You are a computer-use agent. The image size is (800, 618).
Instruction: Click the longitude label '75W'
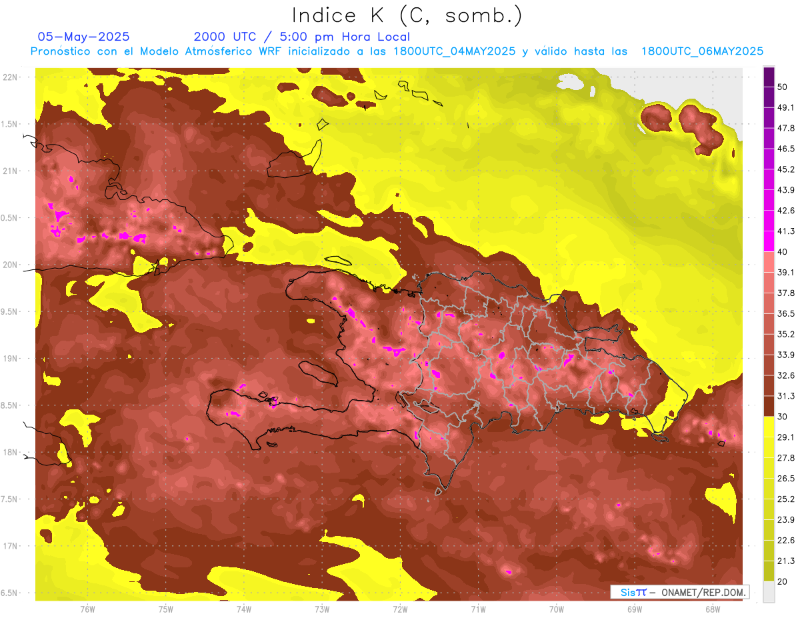pos(165,609)
